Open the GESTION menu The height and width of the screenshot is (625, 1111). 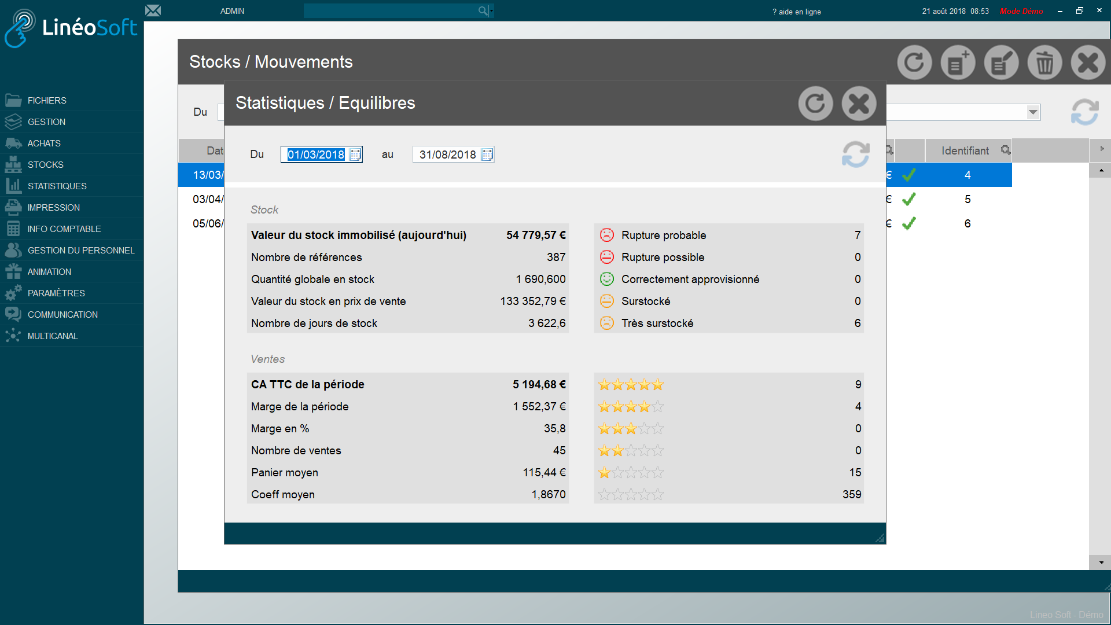(x=72, y=122)
